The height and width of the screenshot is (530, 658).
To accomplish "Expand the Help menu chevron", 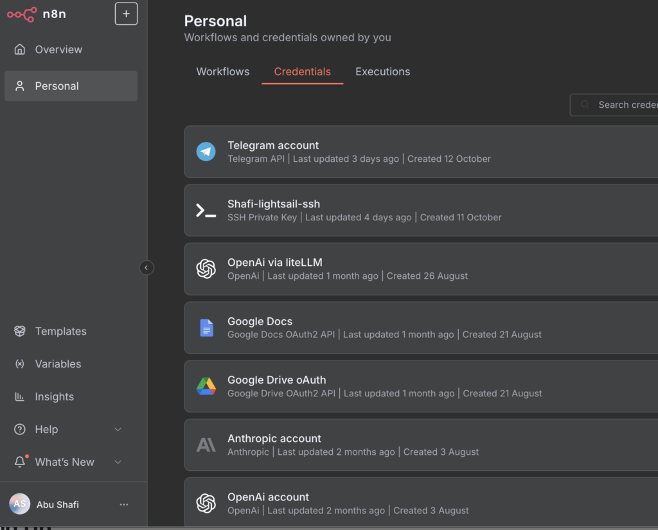I will pos(118,429).
